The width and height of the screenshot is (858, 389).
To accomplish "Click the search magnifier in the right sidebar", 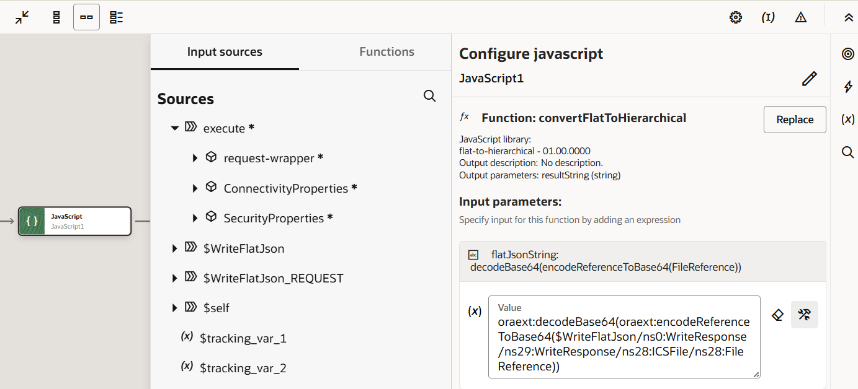I will tap(848, 152).
